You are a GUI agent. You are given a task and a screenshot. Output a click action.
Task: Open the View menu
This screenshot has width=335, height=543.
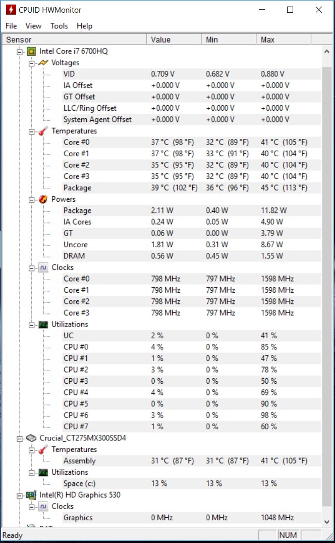coord(33,26)
